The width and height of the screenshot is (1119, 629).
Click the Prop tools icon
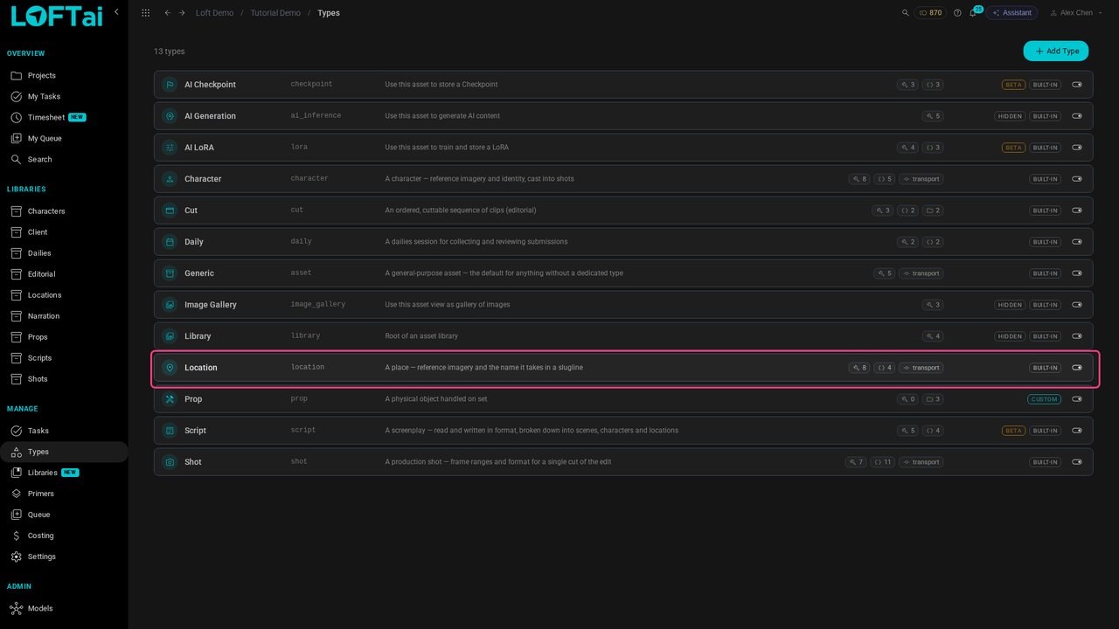pyautogui.click(x=170, y=399)
